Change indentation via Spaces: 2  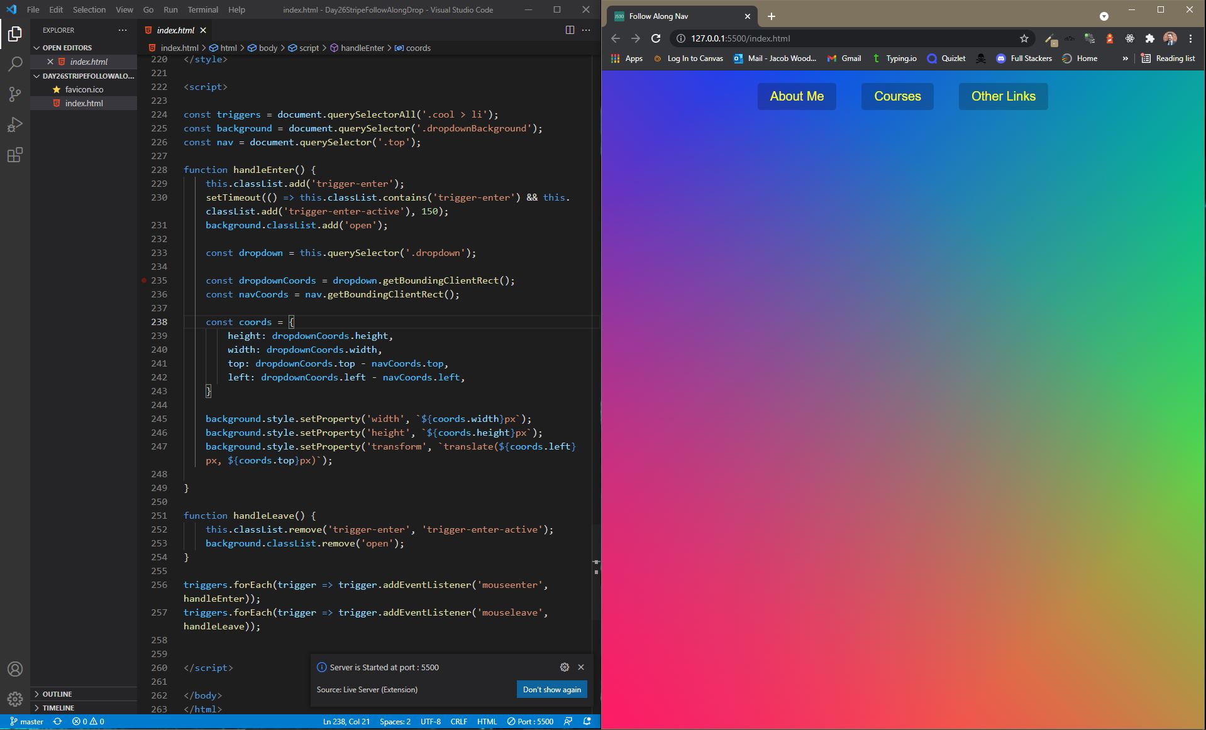tap(395, 721)
